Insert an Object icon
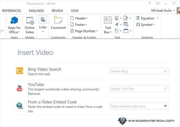The width and height of the screenshot is (180, 127). pyautogui.click(x=126, y=31)
